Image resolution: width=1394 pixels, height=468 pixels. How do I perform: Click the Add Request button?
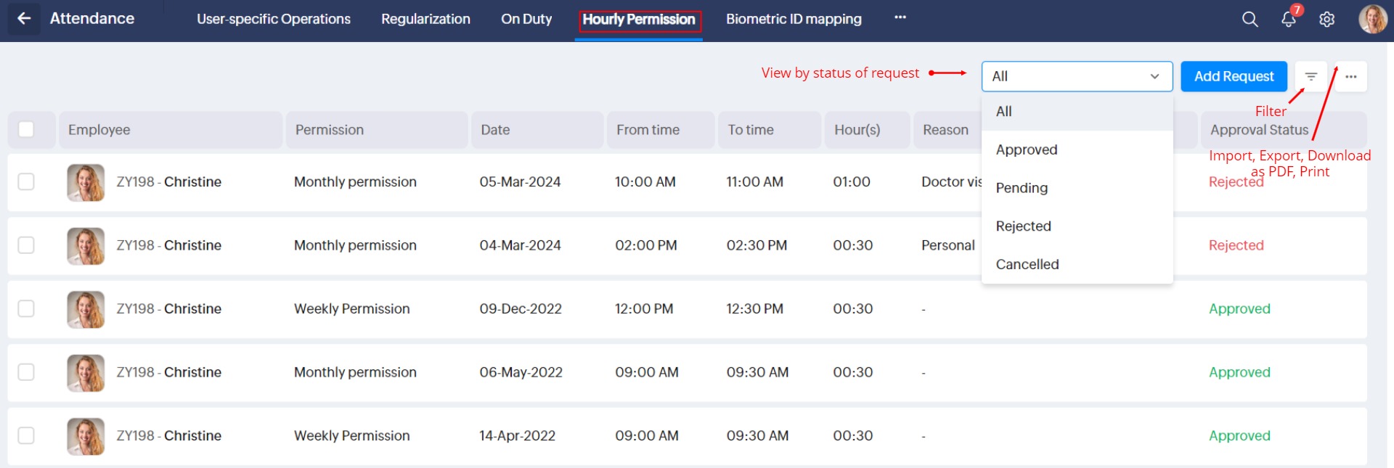(x=1234, y=76)
